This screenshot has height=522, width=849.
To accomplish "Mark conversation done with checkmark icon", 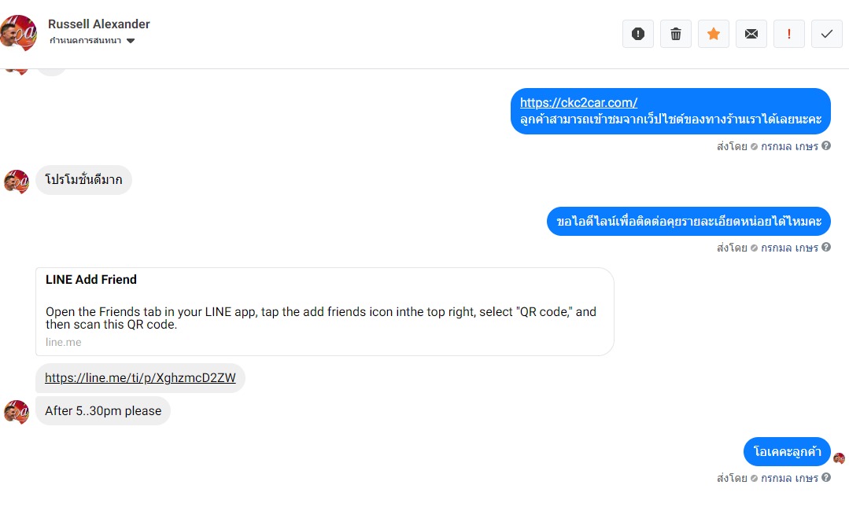I will (827, 34).
